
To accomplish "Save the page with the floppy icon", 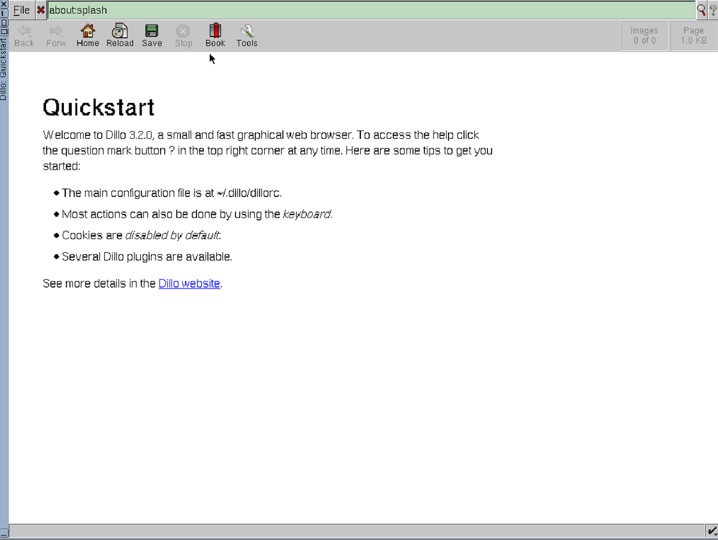I will 152,36.
